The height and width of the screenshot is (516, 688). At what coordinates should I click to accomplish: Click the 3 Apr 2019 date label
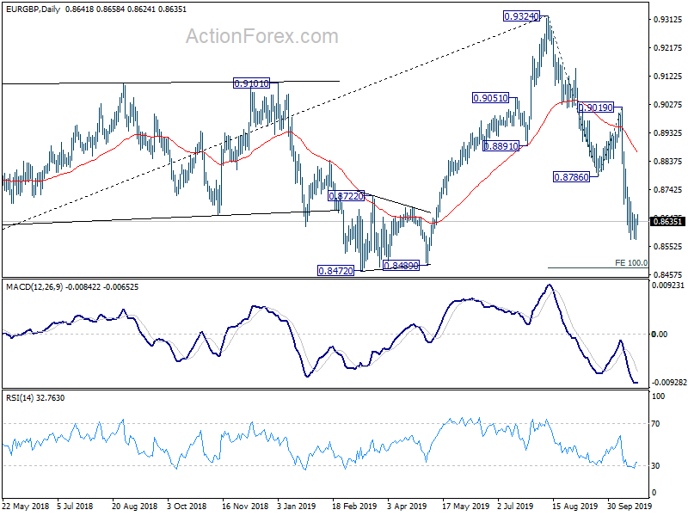[407, 506]
